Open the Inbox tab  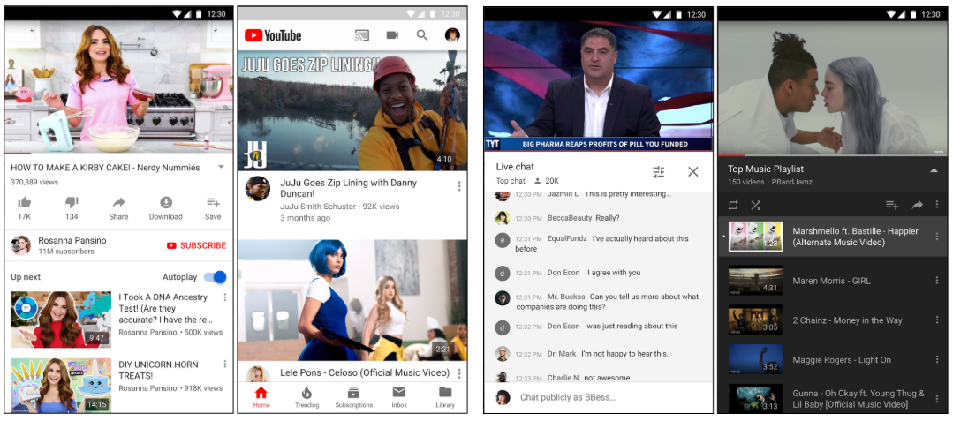pos(399,397)
